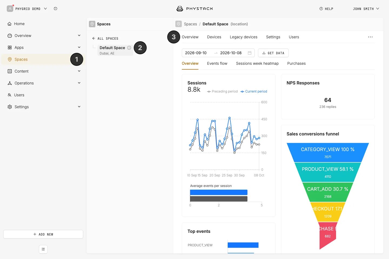Screen dimensions: 389x259
Task: Toggle the Current period legend series
Action: 254,91
